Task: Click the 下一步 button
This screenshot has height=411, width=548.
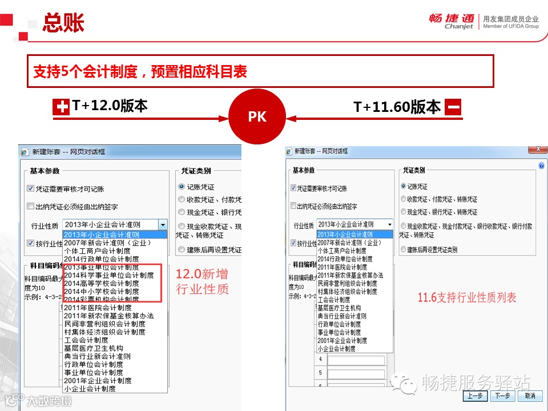Action: coord(502,396)
